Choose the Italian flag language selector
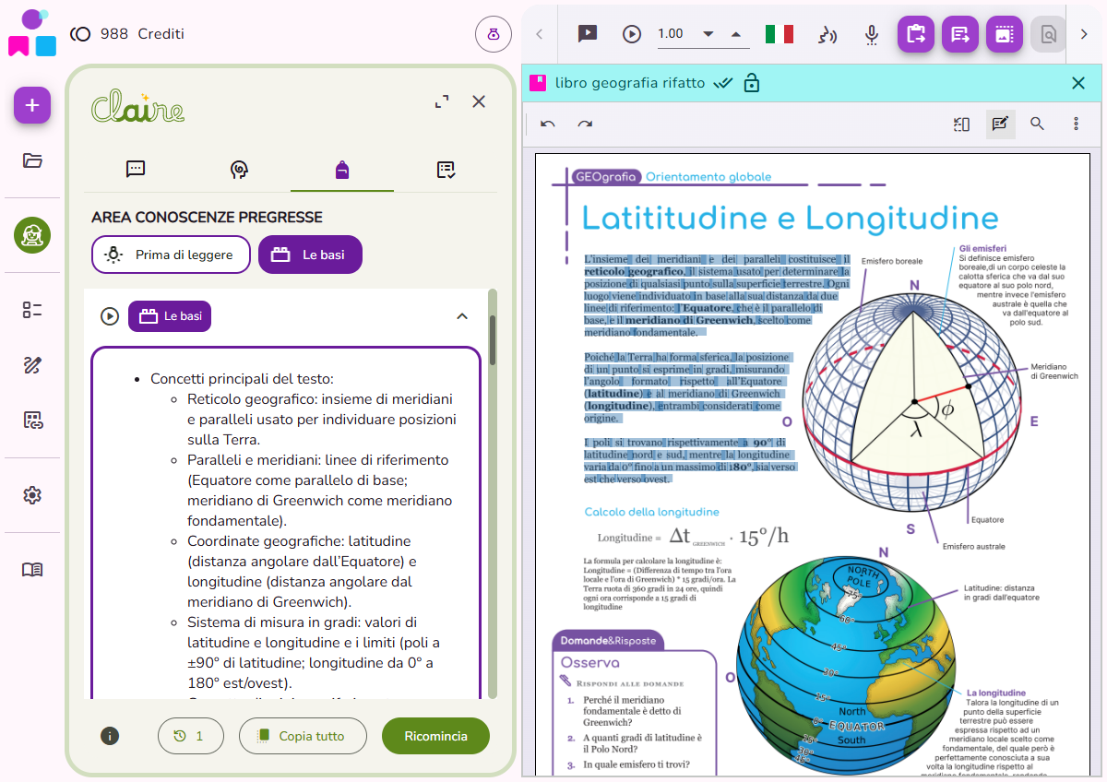This screenshot has width=1107, height=782. (x=780, y=34)
